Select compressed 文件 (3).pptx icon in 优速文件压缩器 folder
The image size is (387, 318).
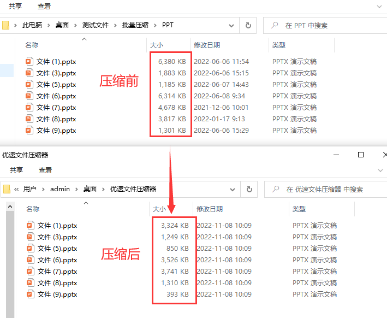pos(30,237)
